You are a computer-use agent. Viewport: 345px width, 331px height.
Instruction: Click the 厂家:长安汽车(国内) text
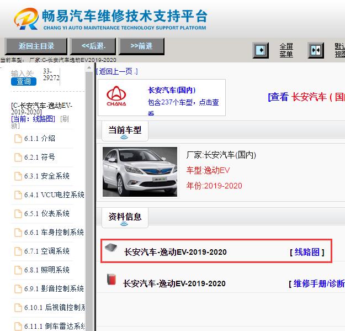click(x=221, y=155)
